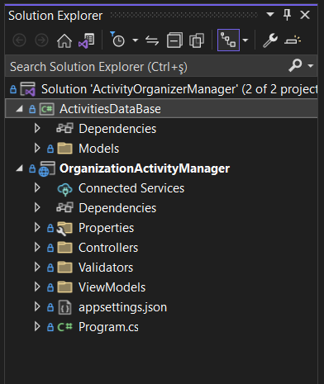Open the Pending Changes Filter clock icon
This screenshot has width=324, height=384.
(x=117, y=40)
